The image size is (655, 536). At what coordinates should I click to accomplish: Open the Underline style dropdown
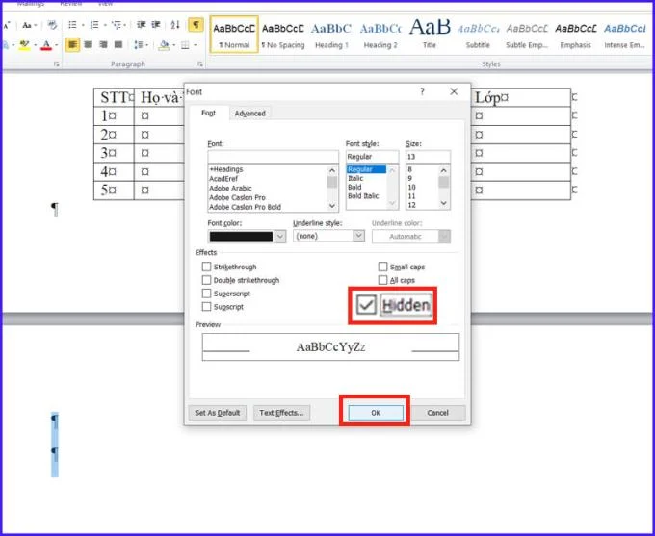[358, 236]
